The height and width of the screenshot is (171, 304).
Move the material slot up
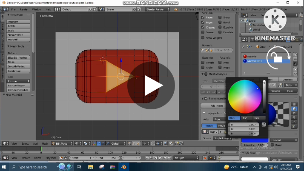tap(295, 69)
